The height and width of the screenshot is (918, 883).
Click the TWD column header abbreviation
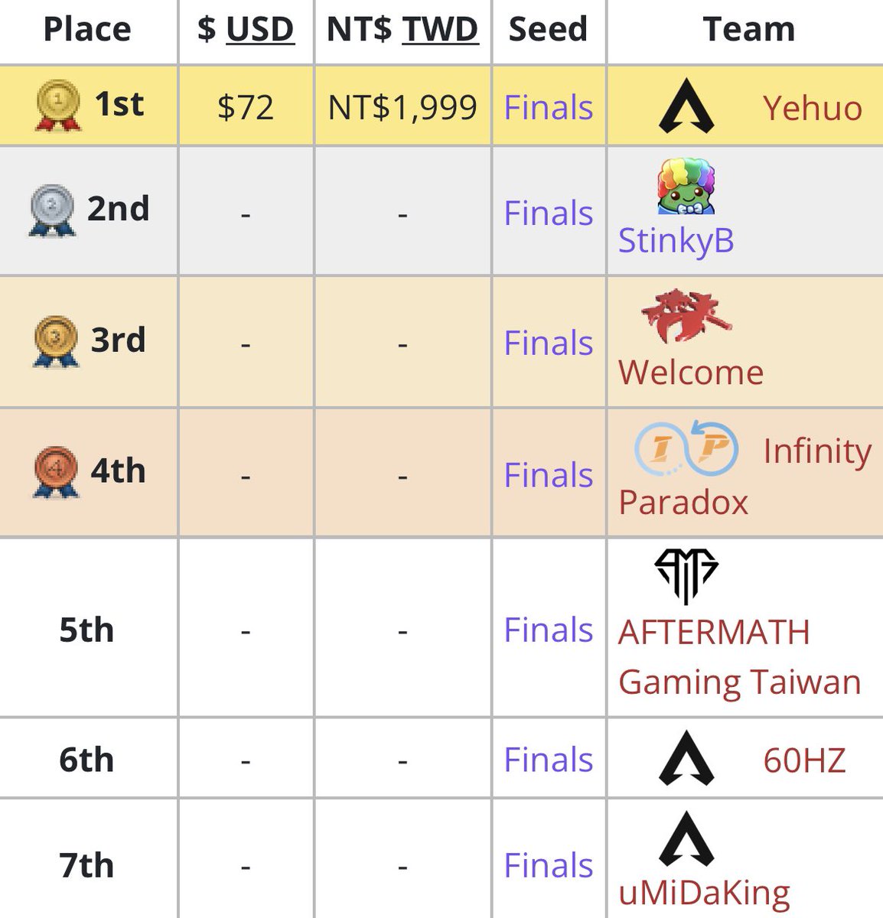point(441,29)
